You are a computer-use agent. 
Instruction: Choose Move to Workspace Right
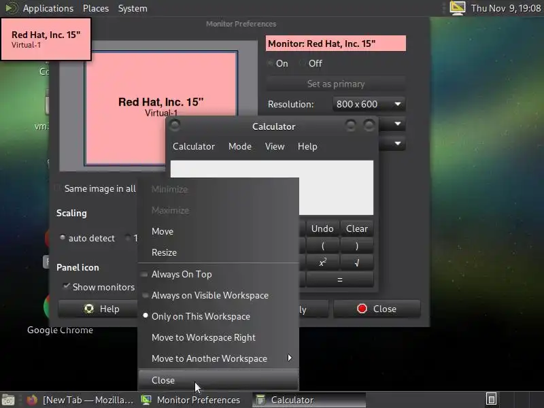click(x=218, y=337)
